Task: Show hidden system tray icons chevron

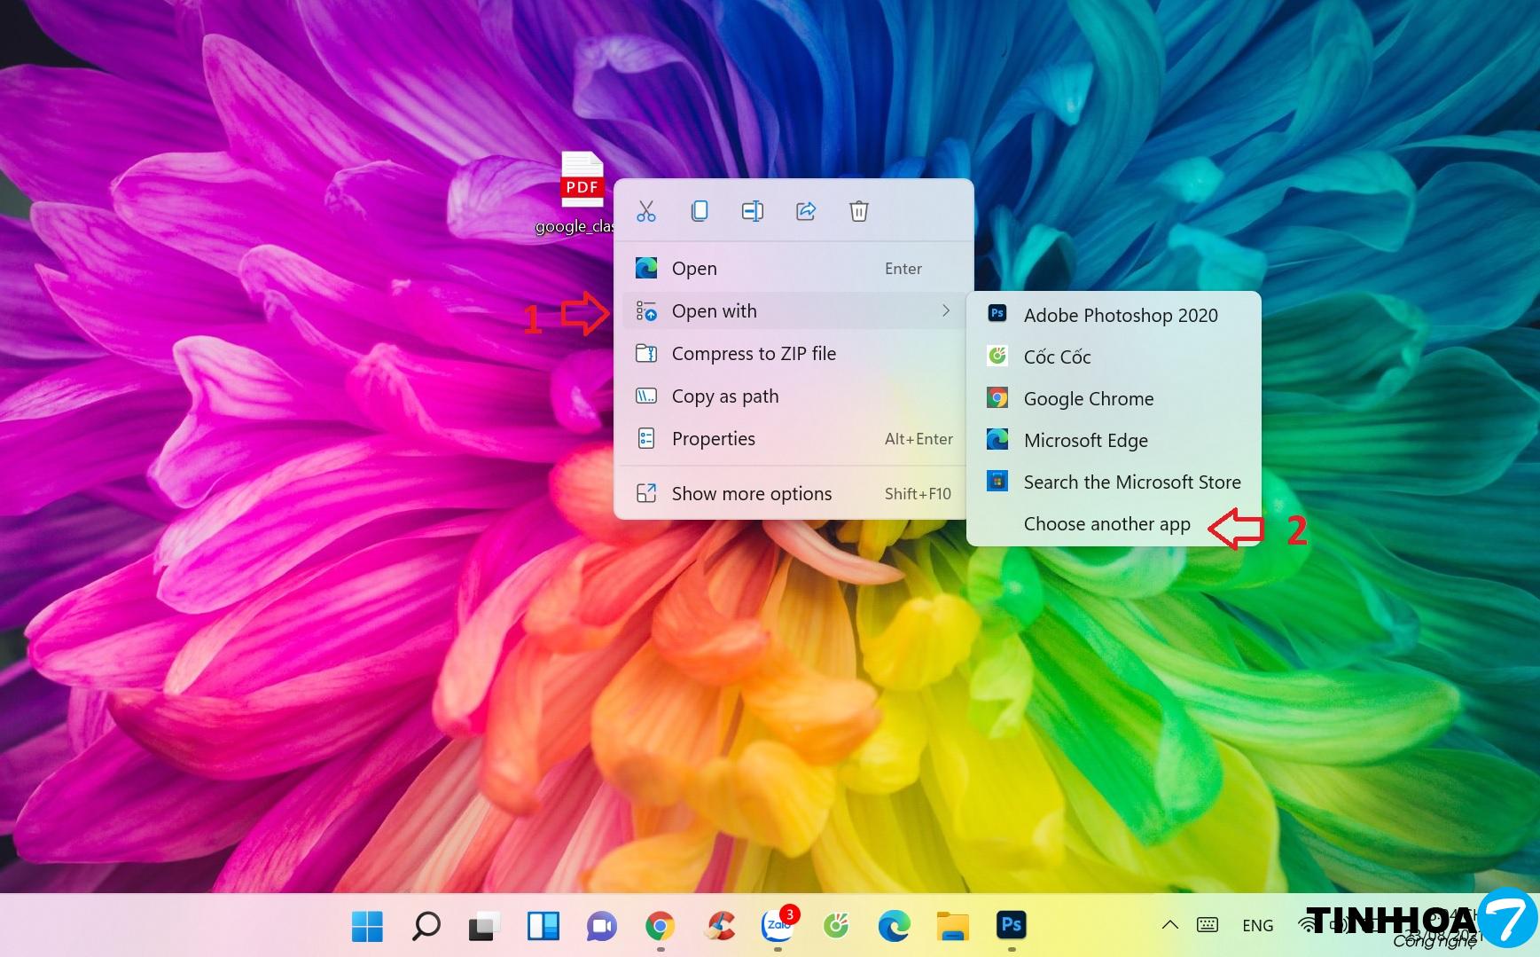Action: pyautogui.click(x=1169, y=925)
